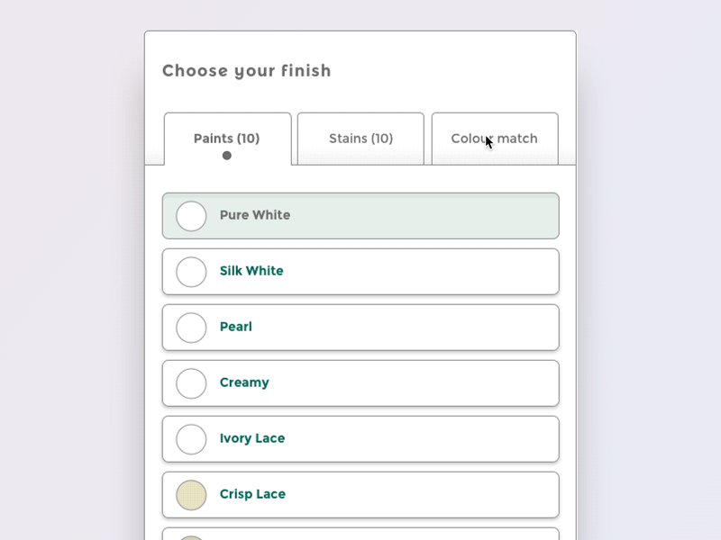This screenshot has height=540, width=721.
Task: Click the Choose your finish heading
Action: coord(246,71)
